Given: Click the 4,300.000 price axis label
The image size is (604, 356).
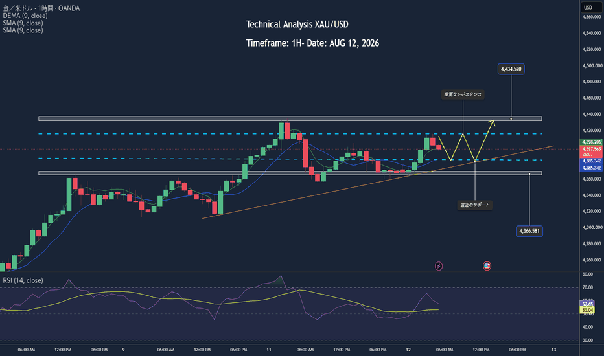Looking at the screenshot, I should [x=591, y=227].
